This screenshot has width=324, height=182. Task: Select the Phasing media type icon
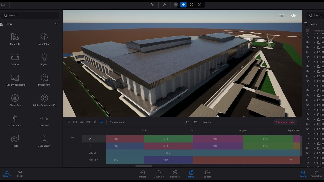click(x=102, y=122)
